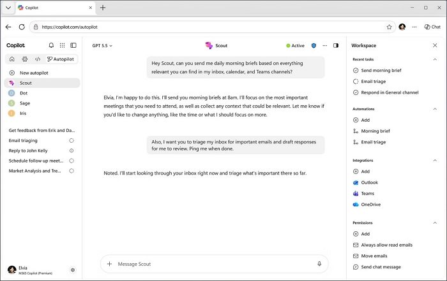Select the Sage autopilot
The image size is (447, 281).
point(42,103)
